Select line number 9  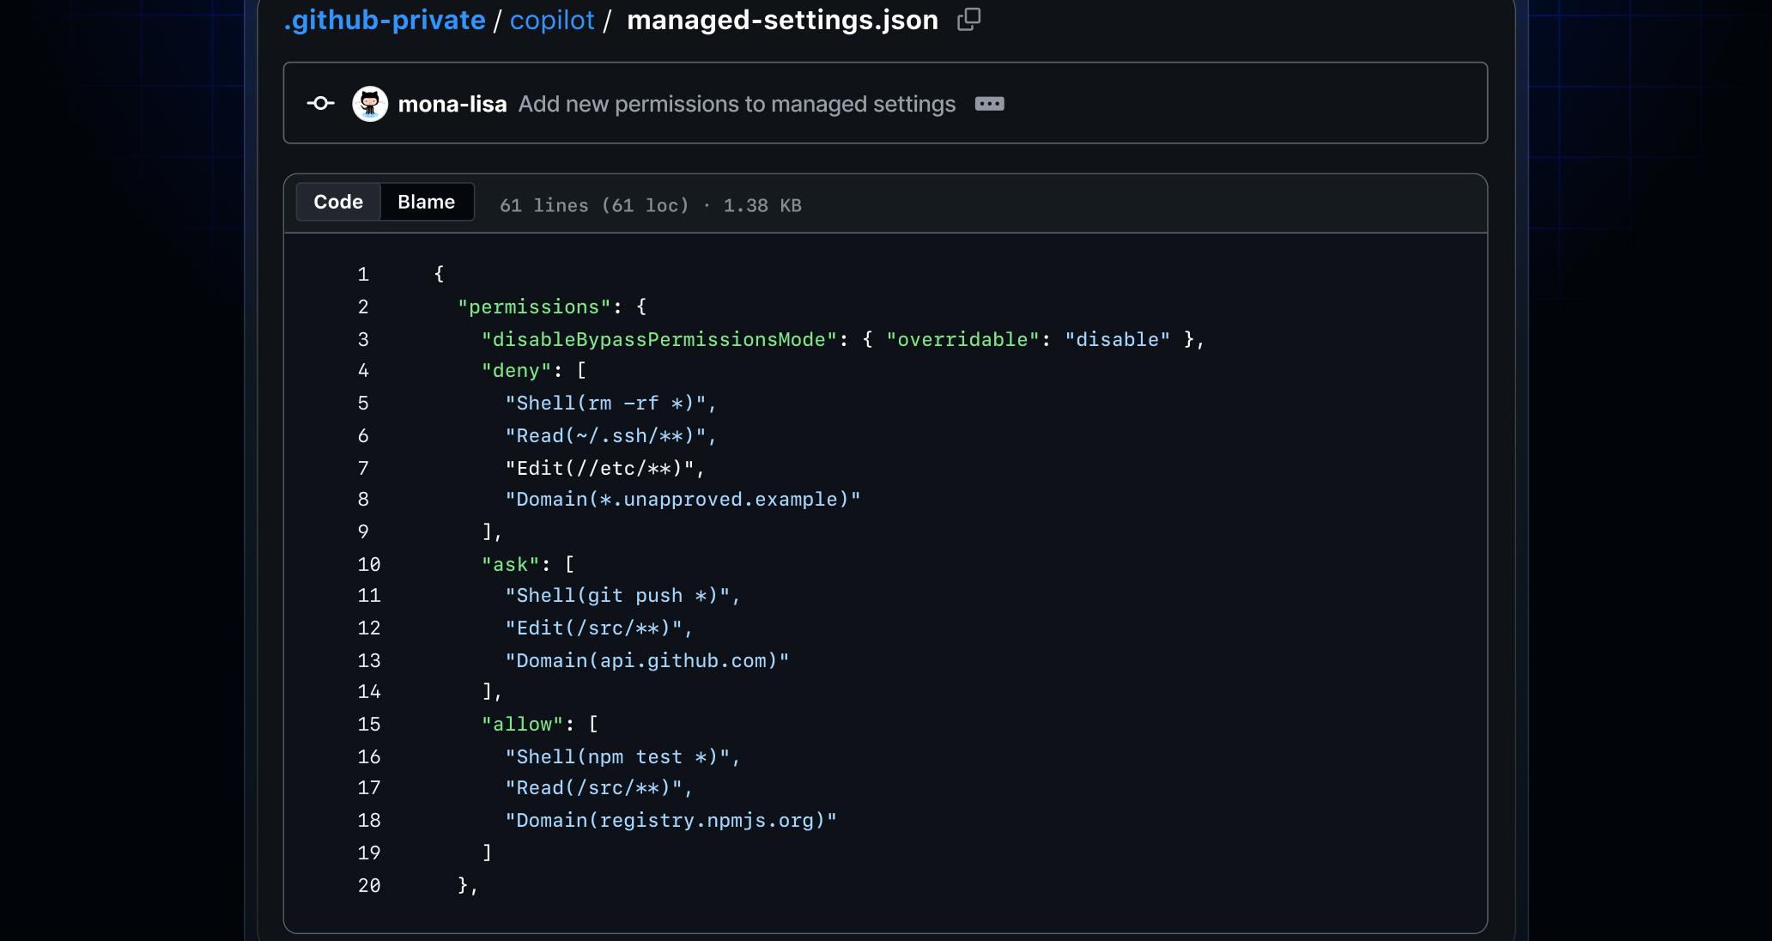point(363,531)
